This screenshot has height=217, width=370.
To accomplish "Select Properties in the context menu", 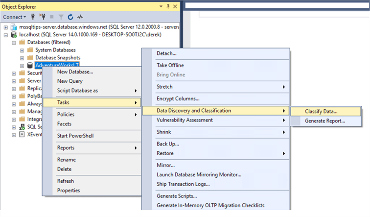I will click(x=68, y=190).
